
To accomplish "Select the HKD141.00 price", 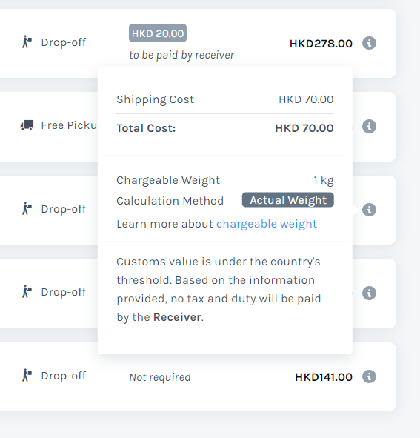I will (x=324, y=377).
